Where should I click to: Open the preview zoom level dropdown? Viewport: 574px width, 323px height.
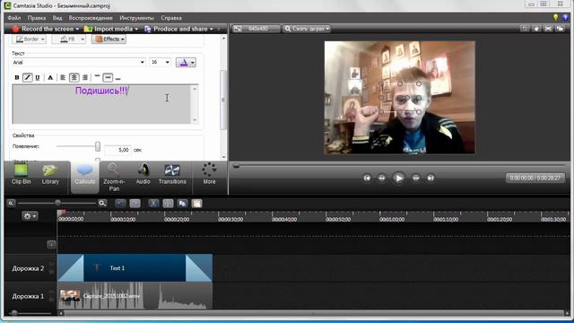(x=307, y=29)
